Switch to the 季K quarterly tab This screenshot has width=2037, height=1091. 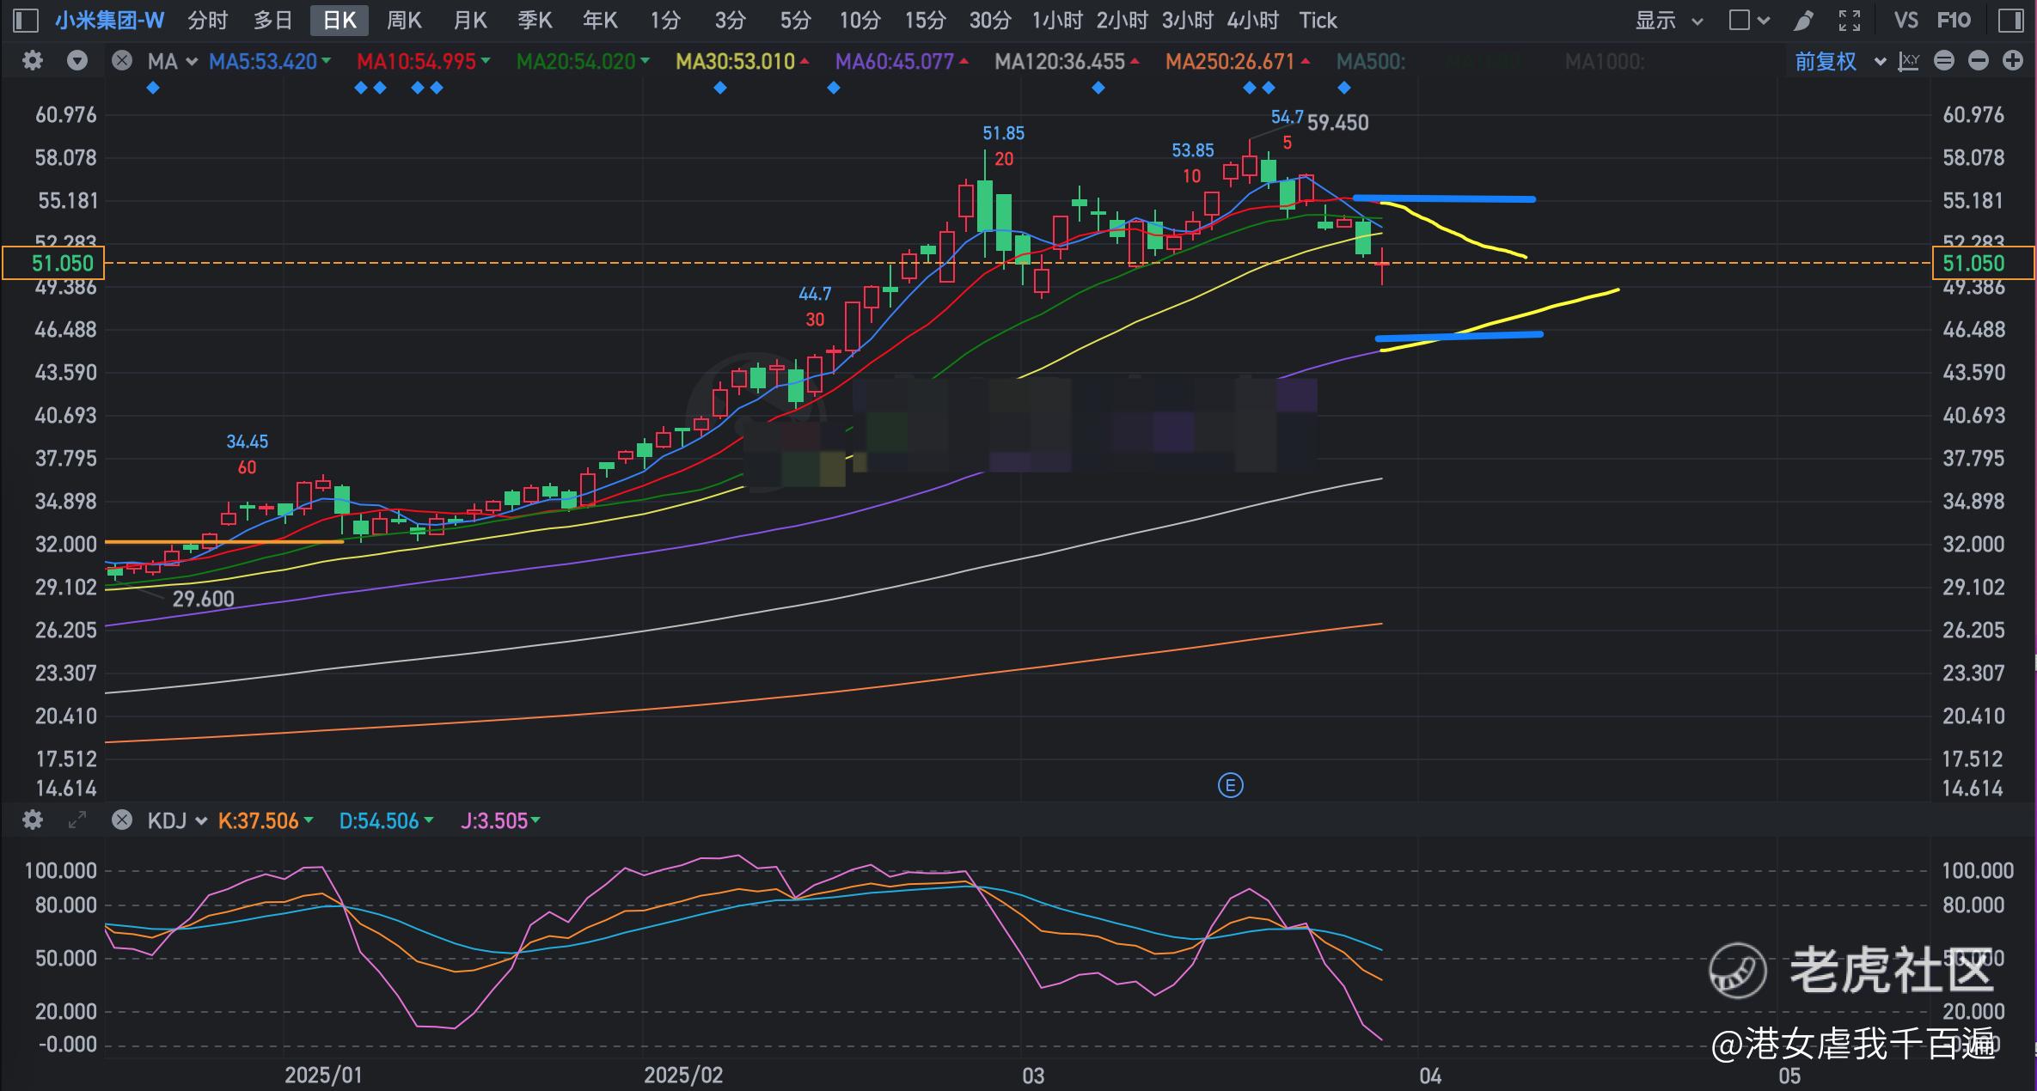(x=535, y=21)
